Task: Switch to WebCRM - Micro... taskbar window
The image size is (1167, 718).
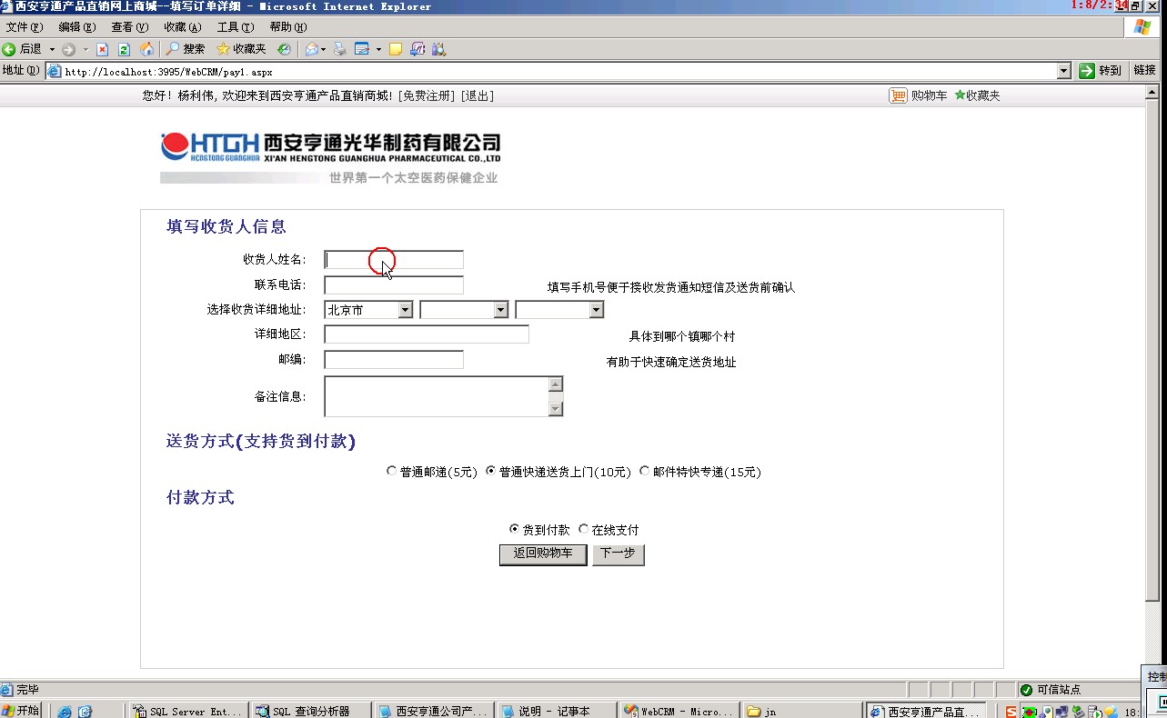Action: pos(679,711)
